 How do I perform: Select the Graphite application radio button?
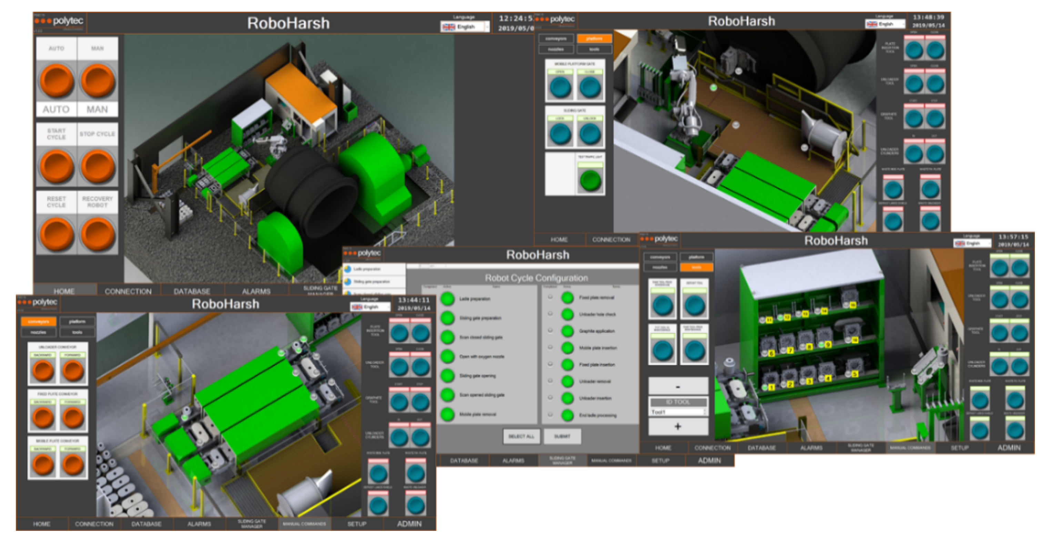(x=550, y=331)
